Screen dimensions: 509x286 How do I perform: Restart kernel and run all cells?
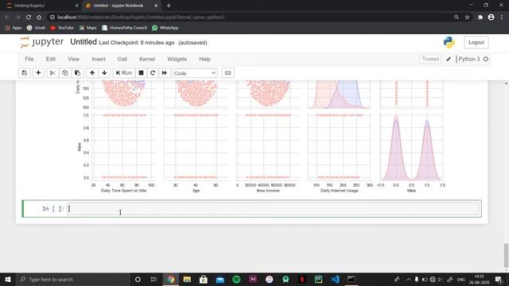(x=165, y=73)
